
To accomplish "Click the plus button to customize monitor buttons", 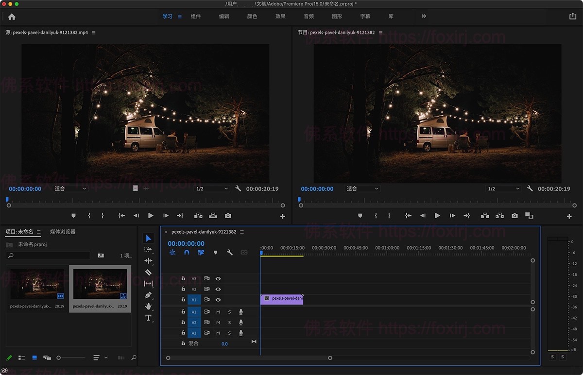I will point(568,216).
